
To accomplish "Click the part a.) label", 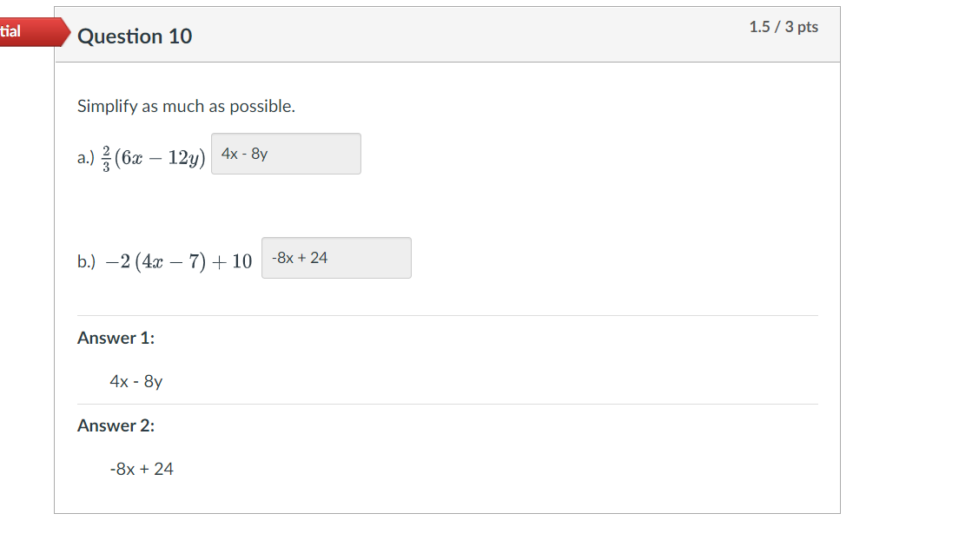I will pyautogui.click(x=85, y=157).
